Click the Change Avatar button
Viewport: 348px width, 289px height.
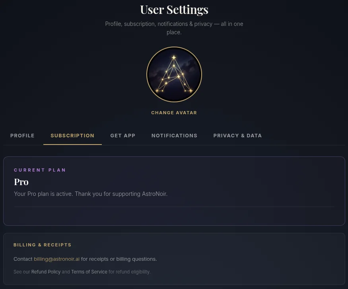tap(174, 113)
